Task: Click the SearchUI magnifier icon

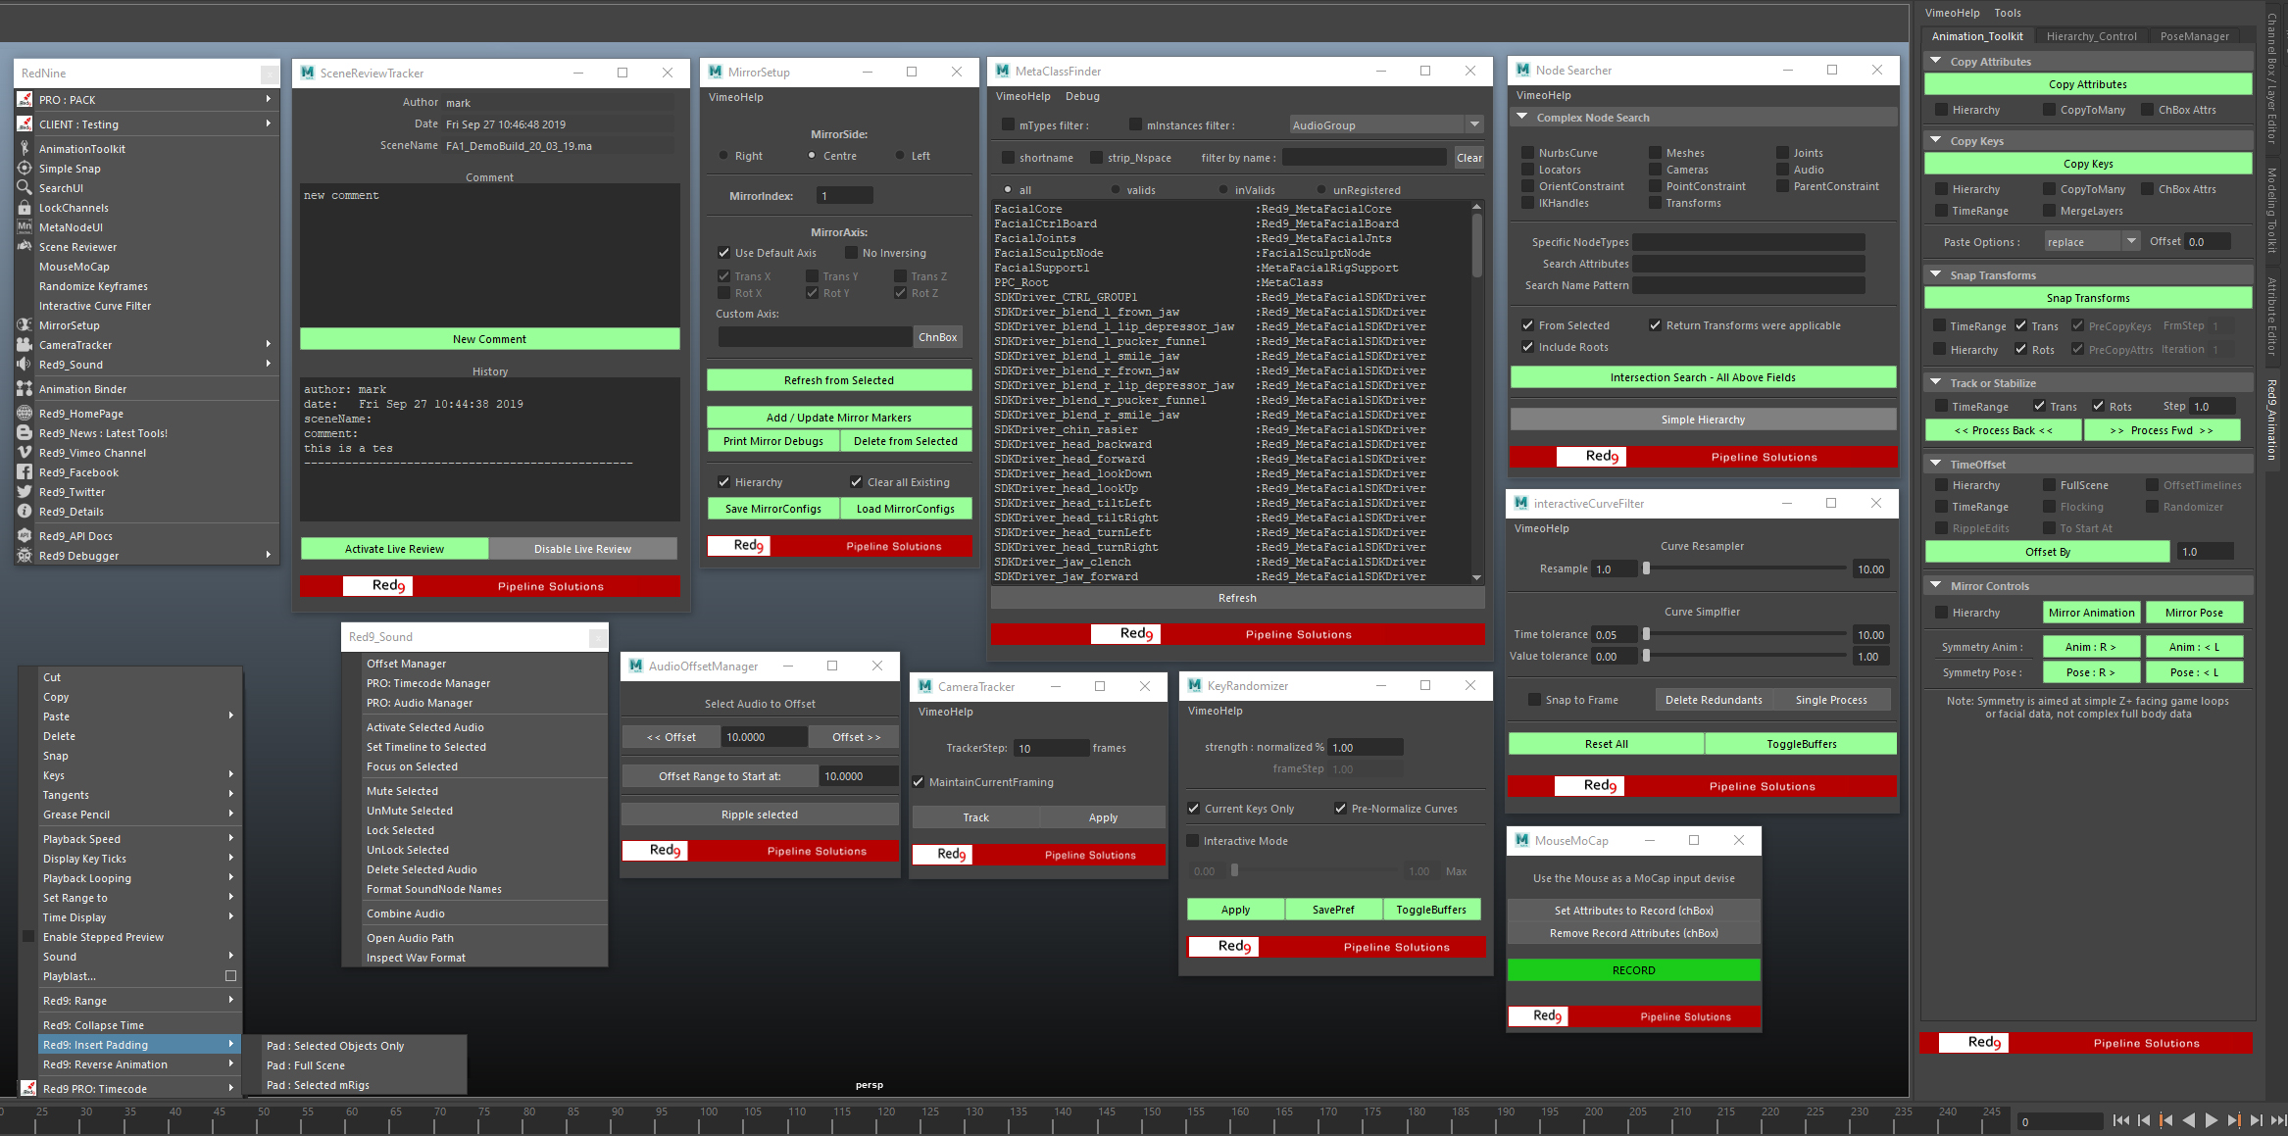Action: click(25, 187)
